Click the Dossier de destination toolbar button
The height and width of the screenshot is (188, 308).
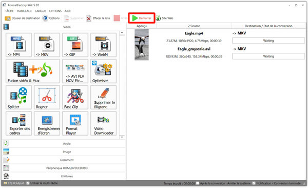click(x=23, y=18)
